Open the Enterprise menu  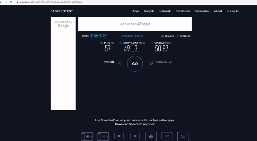(202, 11)
